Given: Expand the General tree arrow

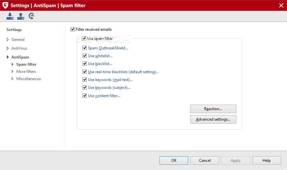Looking at the screenshot, I should tap(8, 40).
